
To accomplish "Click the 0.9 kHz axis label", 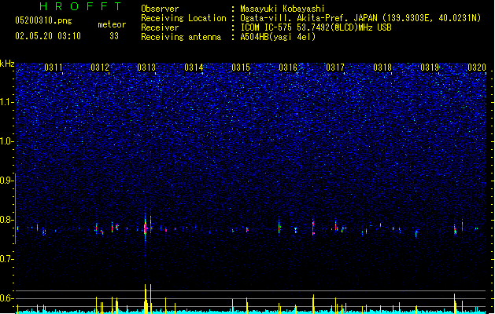I will tap(6, 181).
